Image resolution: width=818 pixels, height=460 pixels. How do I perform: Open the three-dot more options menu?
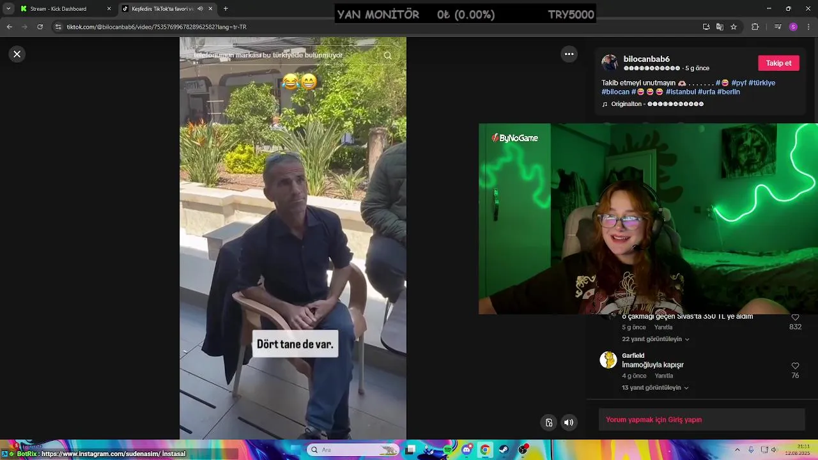click(569, 54)
